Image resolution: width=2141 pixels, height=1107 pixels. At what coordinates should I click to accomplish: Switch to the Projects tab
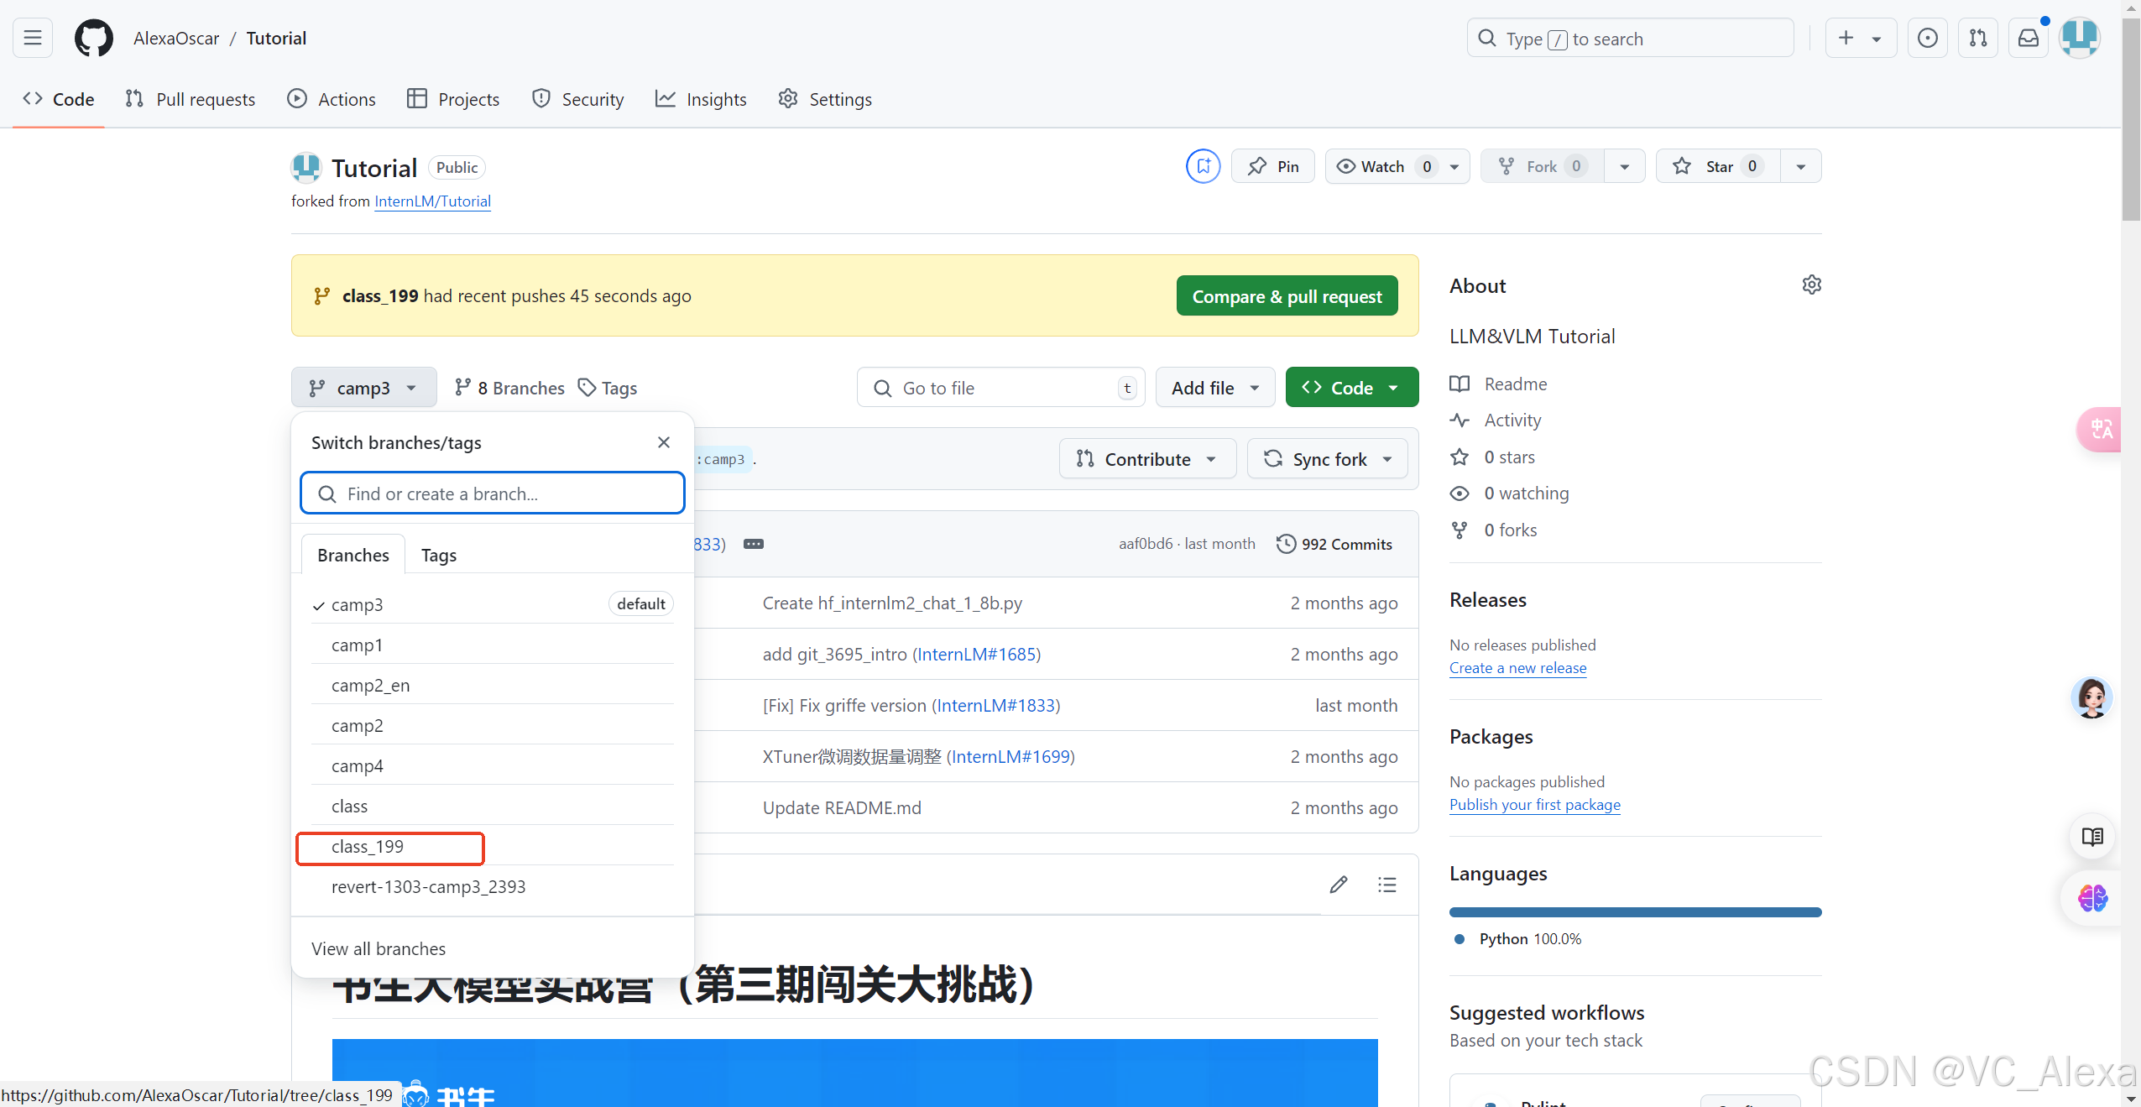[453, 99]
